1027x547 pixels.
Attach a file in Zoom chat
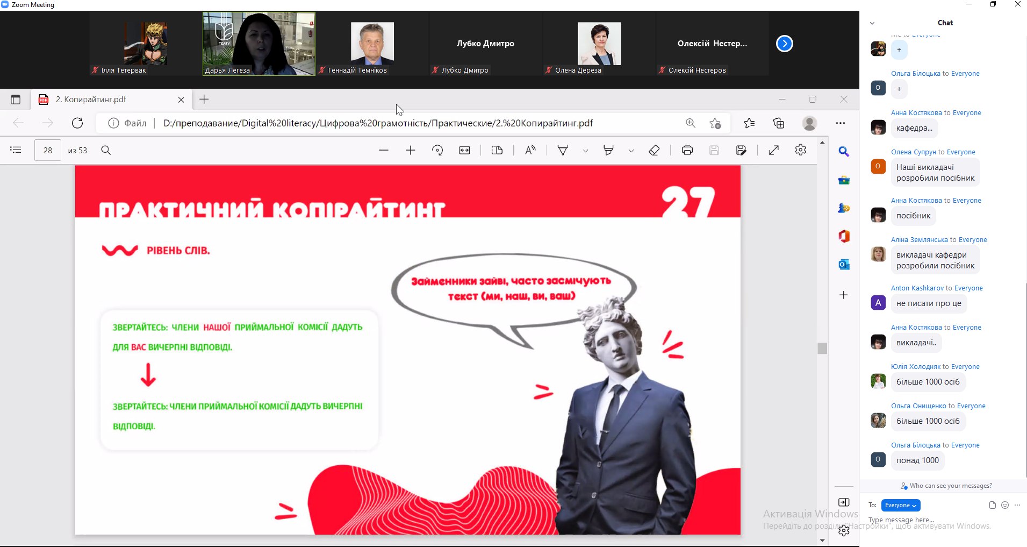[x=992, y=505]
